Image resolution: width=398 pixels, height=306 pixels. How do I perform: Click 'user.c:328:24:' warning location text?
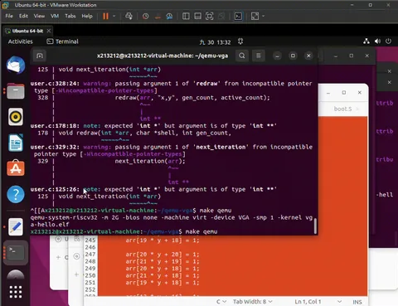55,83
